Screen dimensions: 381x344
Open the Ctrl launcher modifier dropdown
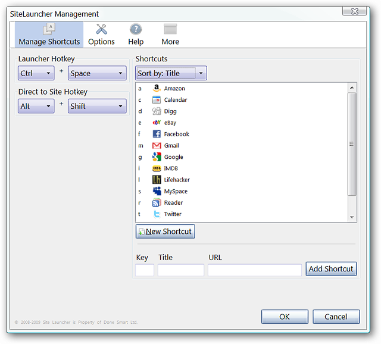(x=36, y=73)
